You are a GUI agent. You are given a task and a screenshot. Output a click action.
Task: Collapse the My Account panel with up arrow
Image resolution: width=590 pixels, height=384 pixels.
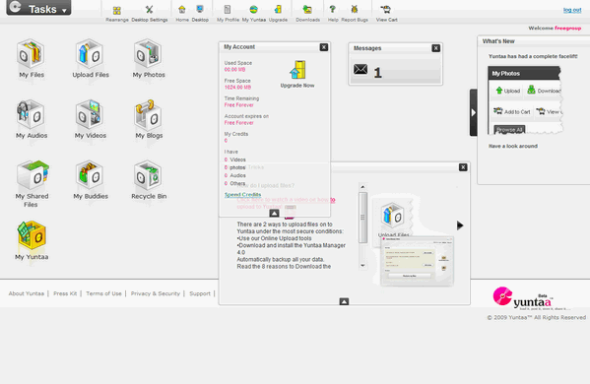(x=274, y=214)
